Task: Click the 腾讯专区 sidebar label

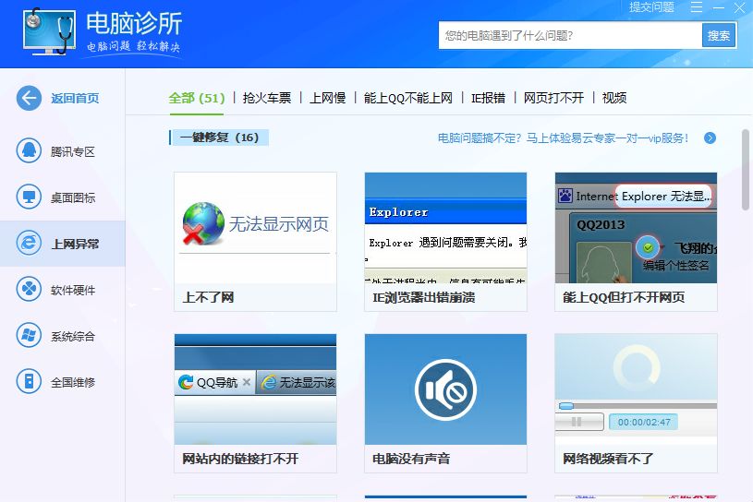Action: (73, 151)
